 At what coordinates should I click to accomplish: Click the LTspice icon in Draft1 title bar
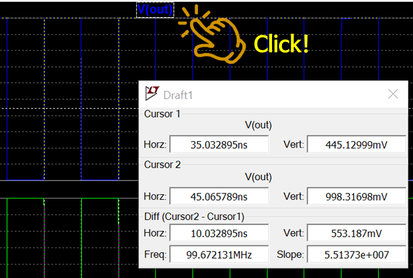(152, 93)
